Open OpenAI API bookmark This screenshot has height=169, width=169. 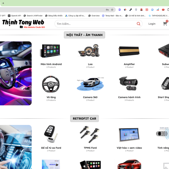pos(15,16)
